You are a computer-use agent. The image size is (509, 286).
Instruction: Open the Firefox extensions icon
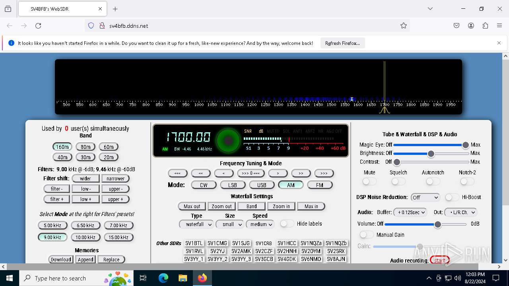pos(485,26)
